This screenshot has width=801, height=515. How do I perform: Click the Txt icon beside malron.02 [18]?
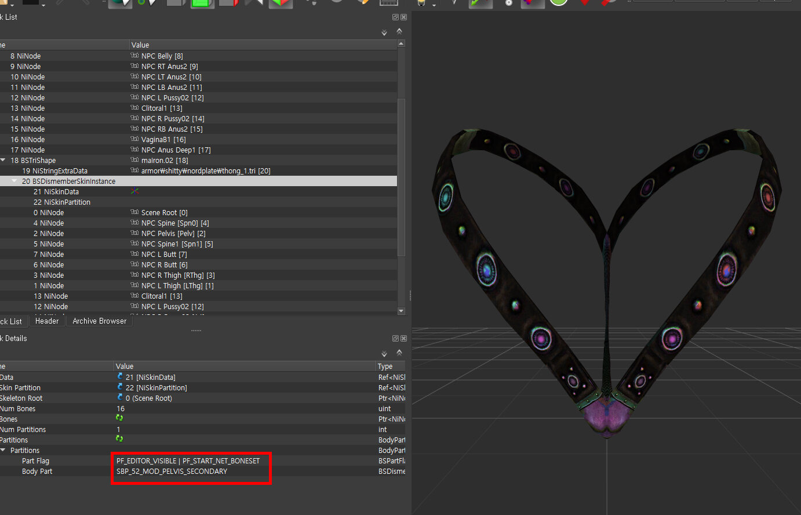point(134,160)
